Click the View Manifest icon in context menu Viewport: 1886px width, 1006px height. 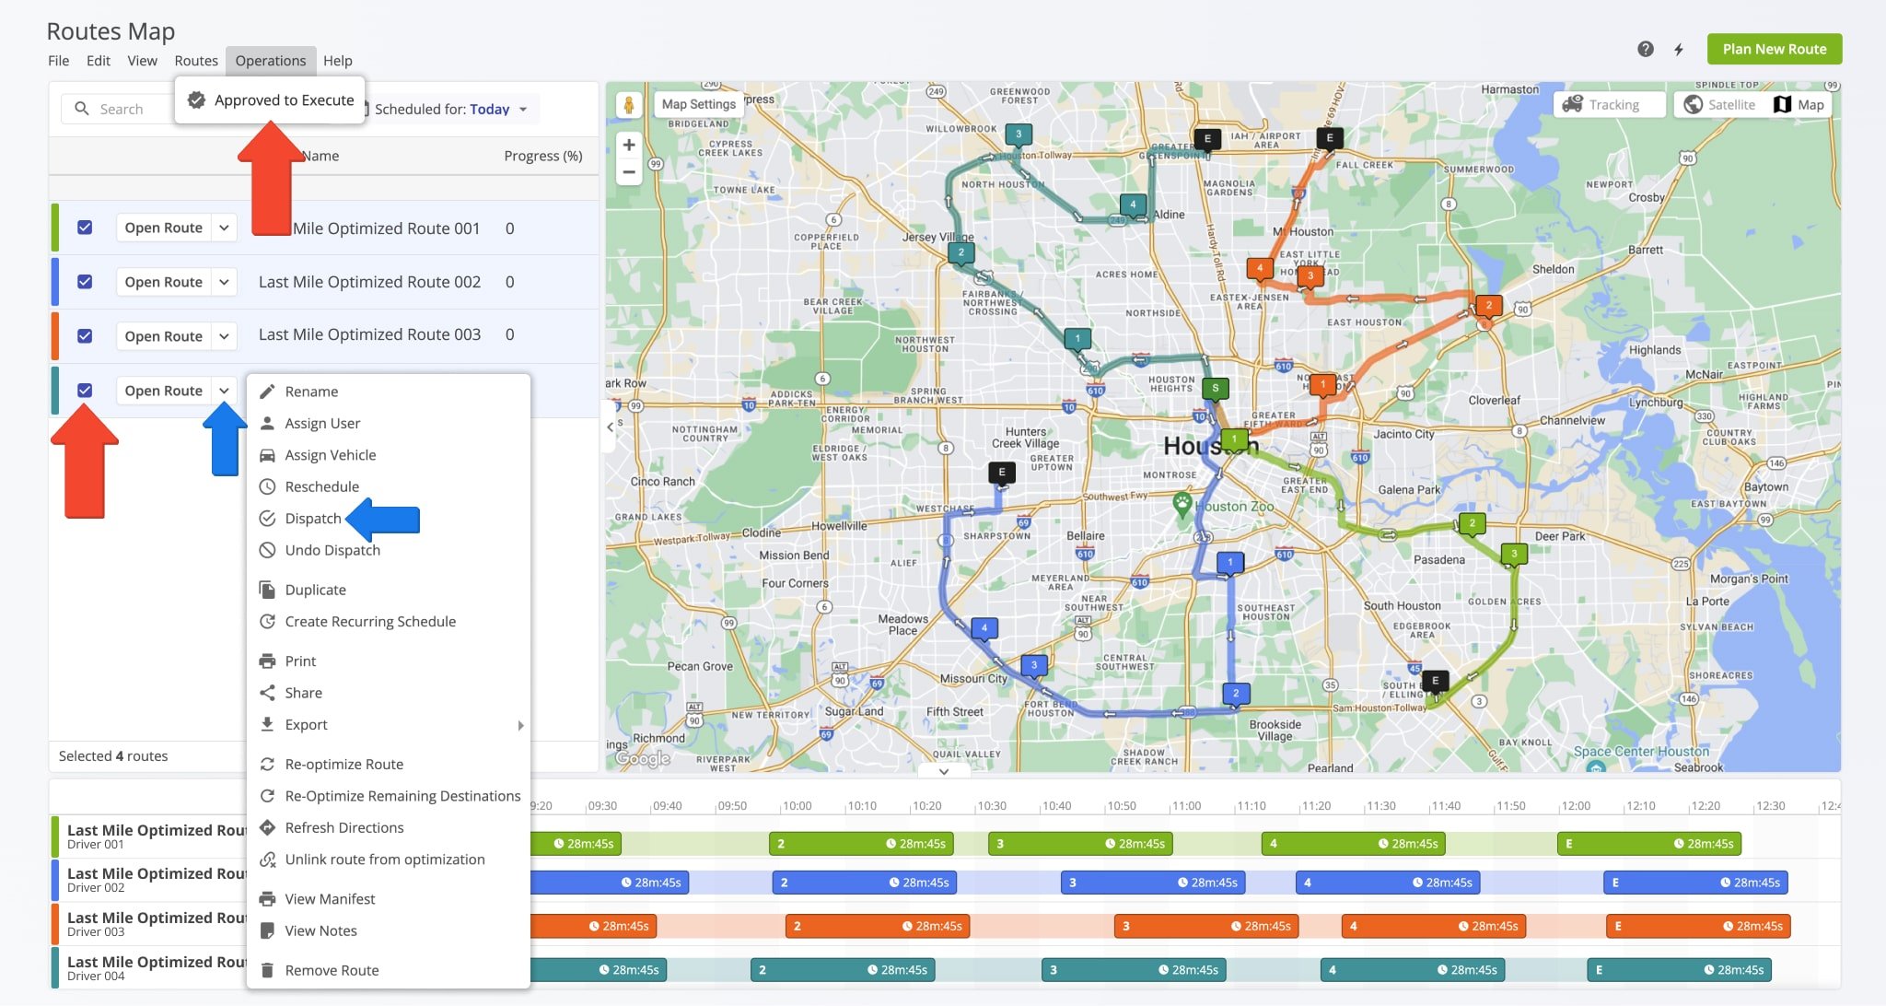266,897
